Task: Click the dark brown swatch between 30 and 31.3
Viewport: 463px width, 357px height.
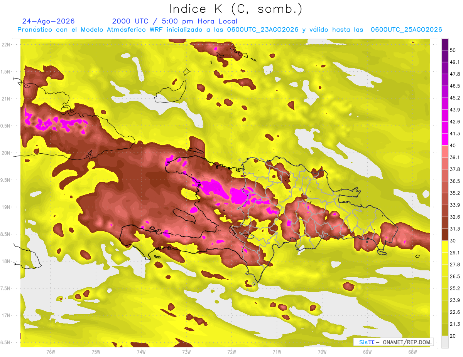Action: coord(445,235)
